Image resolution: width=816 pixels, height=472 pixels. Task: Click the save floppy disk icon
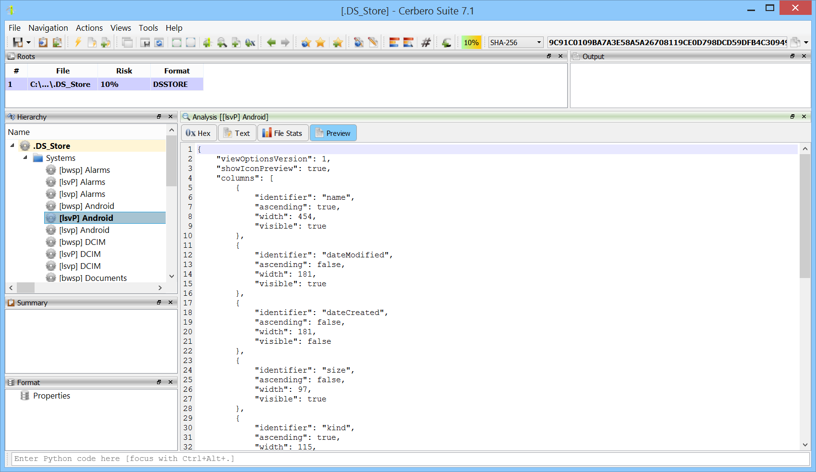click(18, 42)
